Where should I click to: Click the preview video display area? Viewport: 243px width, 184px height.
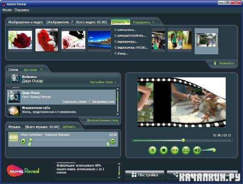coord(181,103)
